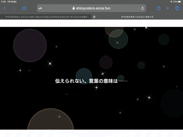Add a new tab with plus icon
183x137 pixels.
(168, 8)
